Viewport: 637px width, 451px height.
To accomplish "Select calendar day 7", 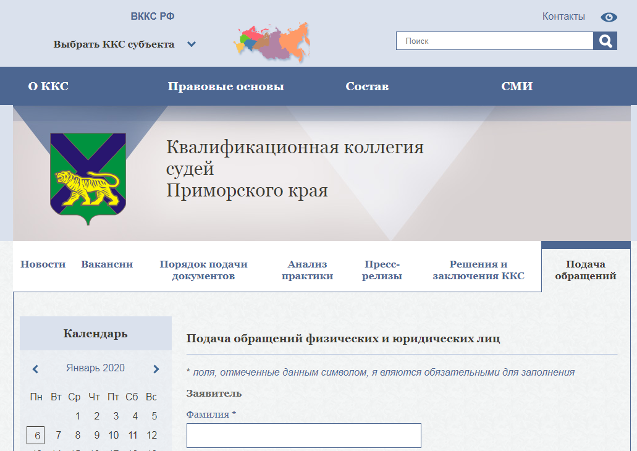I will pyautogui.click(x=59, y=435).
